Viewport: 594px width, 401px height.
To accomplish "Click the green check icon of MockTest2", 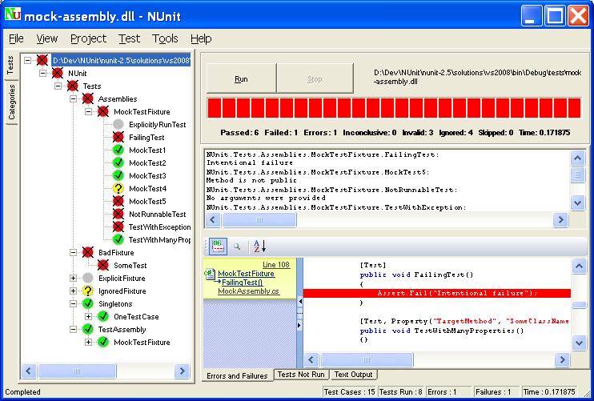I will 118,162.
